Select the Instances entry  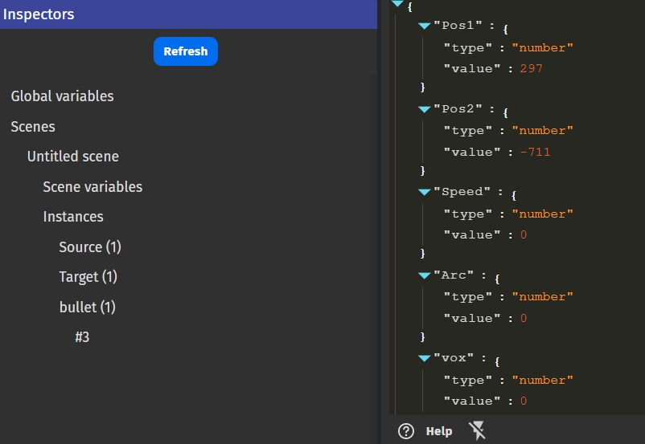pos(73,217)
